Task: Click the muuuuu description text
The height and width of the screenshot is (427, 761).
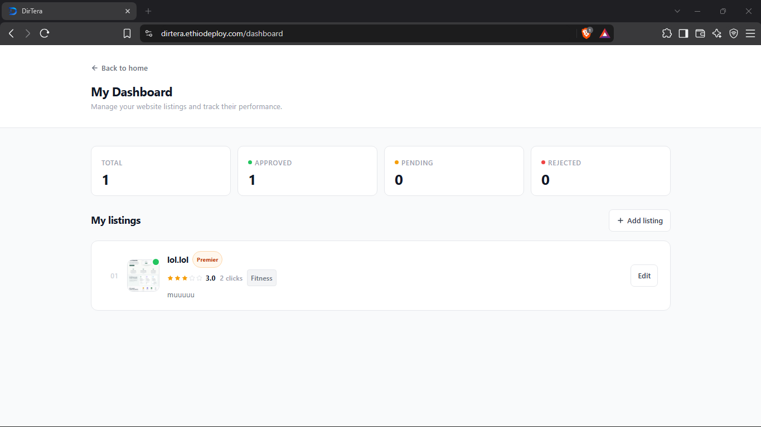Action: point(181,295)
